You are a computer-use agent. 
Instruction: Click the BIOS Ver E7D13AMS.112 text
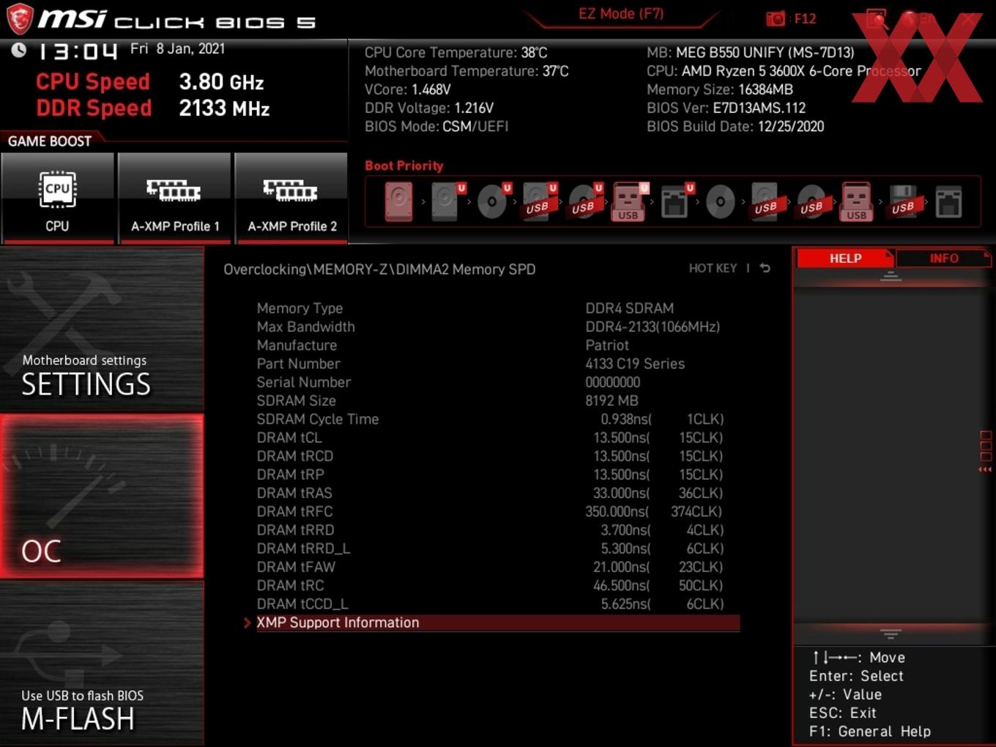(x=726, y=108)
